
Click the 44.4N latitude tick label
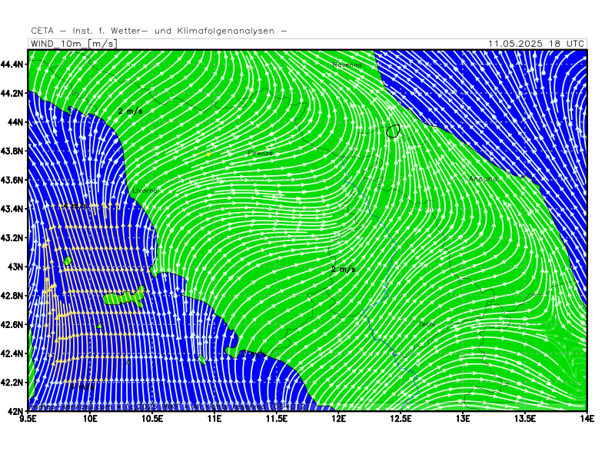point(12,64)
